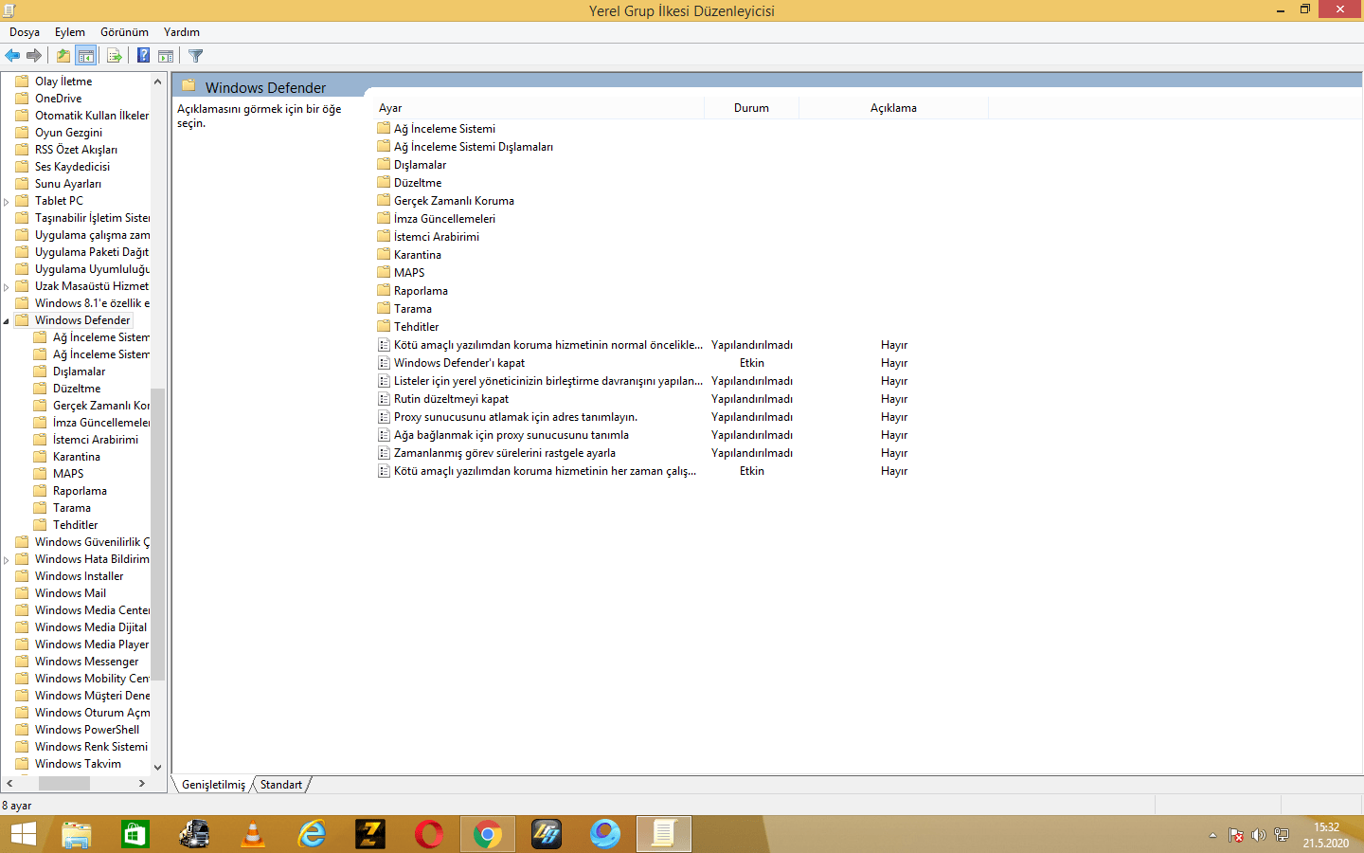
Task: Select 'İstemci Arabirimi' in the list
Action: 437,237
